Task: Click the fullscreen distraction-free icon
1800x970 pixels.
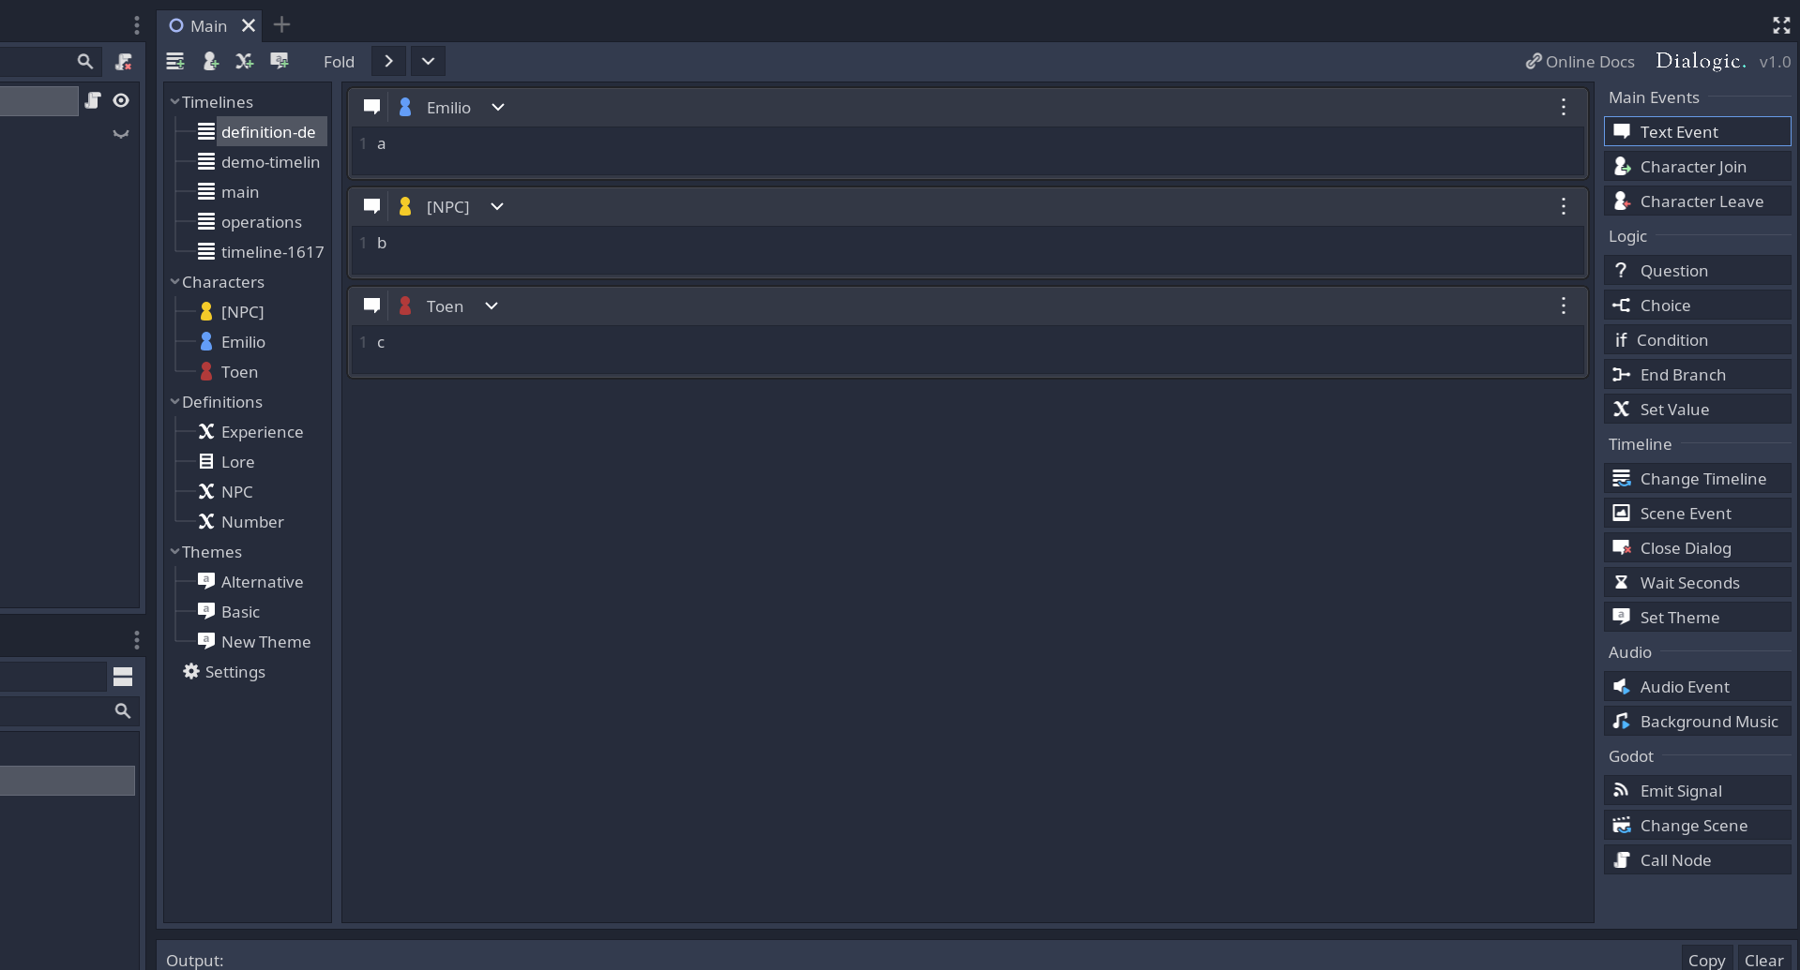Action: (1781, 25)
